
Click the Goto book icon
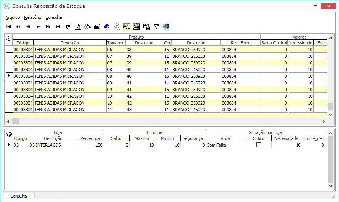pyautogui.click(x=117, y=27)
